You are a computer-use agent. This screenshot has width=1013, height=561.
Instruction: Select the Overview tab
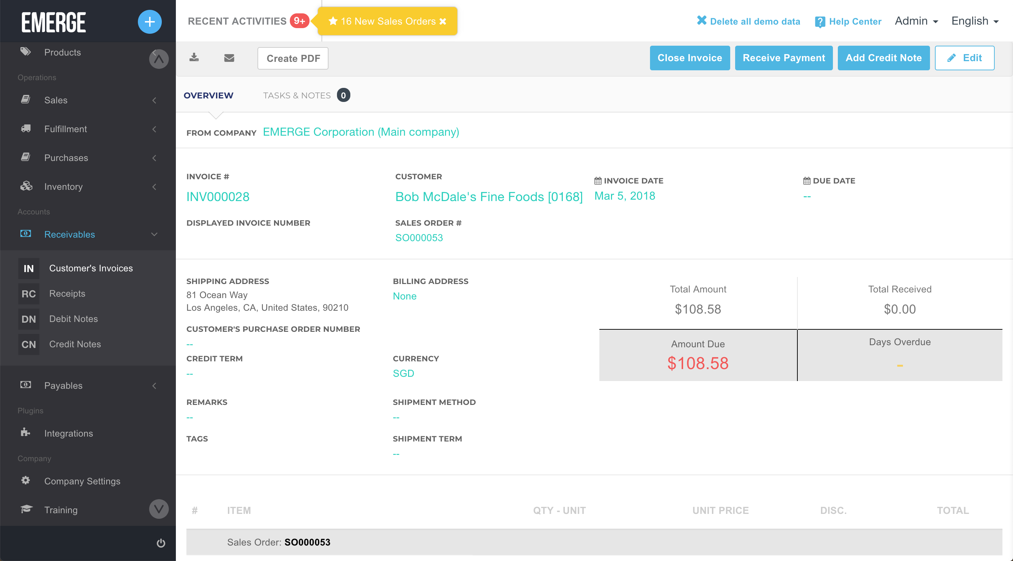click(209, 95)
